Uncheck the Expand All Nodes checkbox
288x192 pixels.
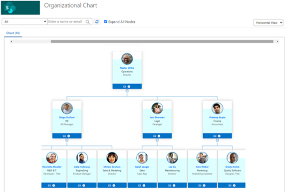(x=105, y=21)
